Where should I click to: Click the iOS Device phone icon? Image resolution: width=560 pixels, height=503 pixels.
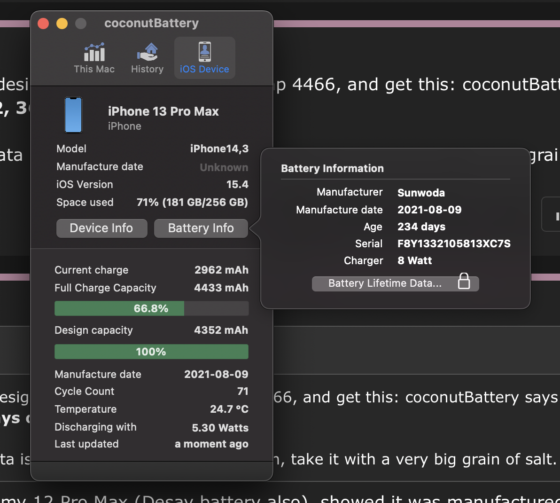pos(205,52)
